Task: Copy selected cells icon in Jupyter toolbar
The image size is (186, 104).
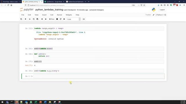Action: pyautogui.click(x=34, y=19)
